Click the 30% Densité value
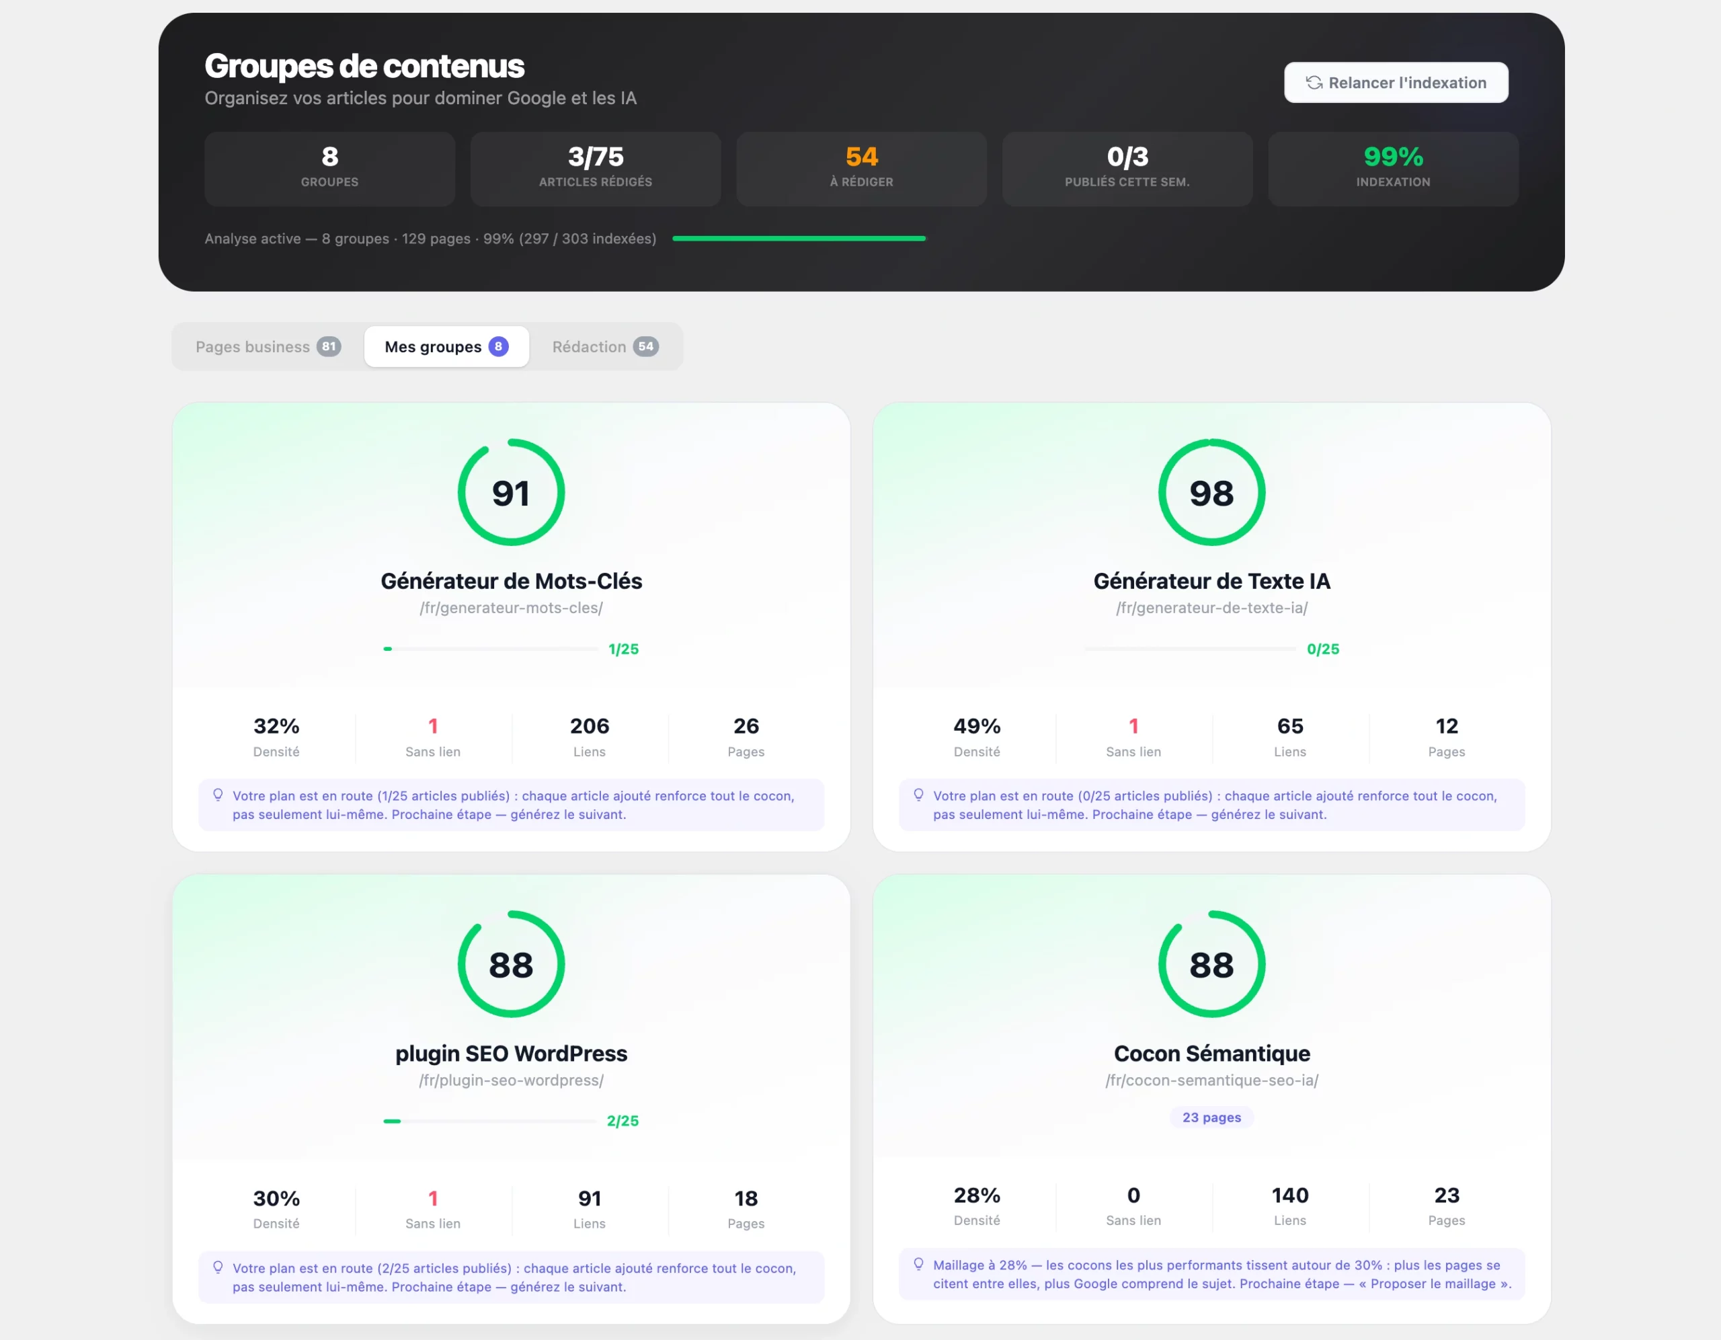The height and width of the screenshot is (1340, 1721). pyautogui.click(x=276, y=1198)
